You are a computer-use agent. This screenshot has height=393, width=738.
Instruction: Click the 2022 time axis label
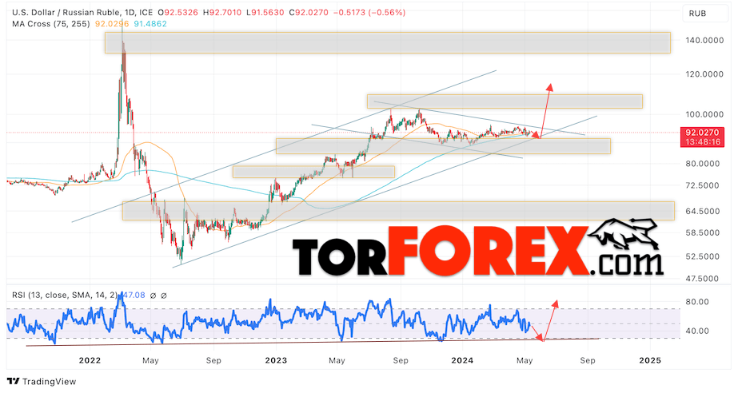pyautogui.click(x=90, y=360)
